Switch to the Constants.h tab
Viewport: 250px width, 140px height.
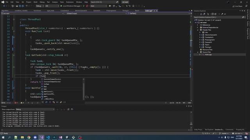coord(64,10)
